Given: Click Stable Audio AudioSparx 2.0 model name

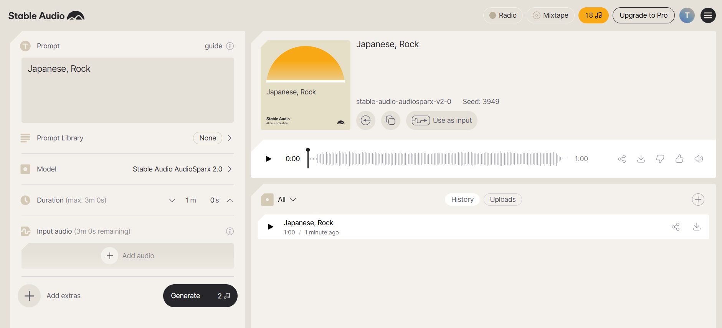Looking at the screenshot, I should 177,169.
